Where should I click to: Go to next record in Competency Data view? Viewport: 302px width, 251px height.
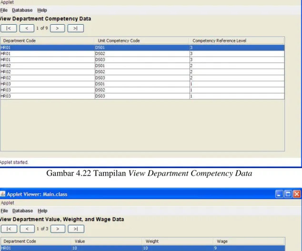[57, 28]
